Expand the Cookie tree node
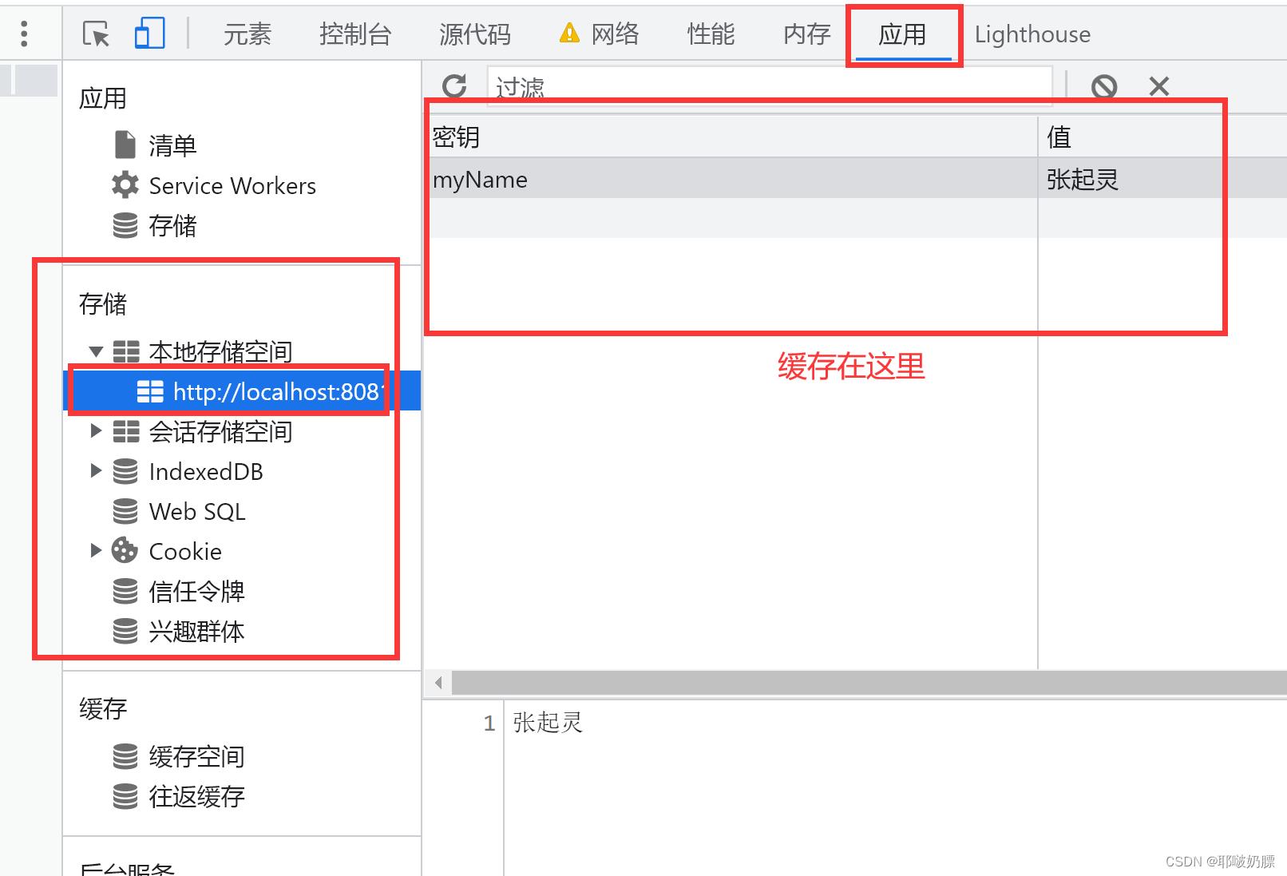The height and width of the screenshot is (876, 1287). pyautogui.click(x=96, y=550)
